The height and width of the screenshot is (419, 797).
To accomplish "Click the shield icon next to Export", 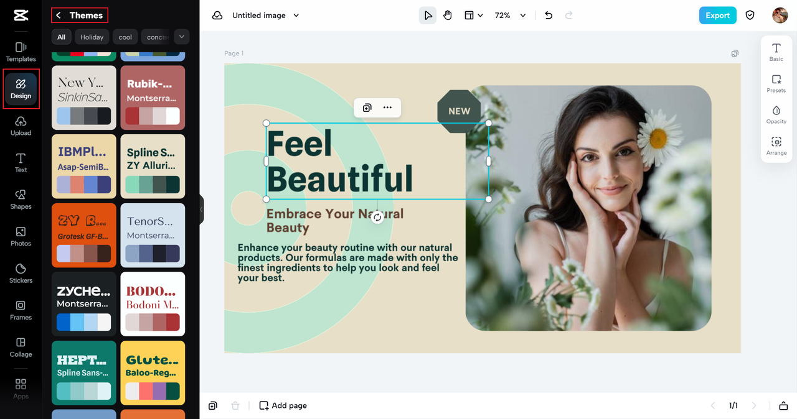I will point(750,16).
